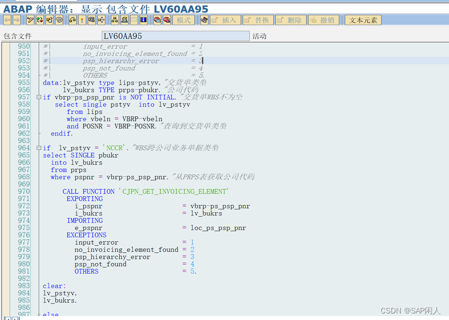449x320 pixels.
Task: Click the 'data:lv_pstyv type lips-pstyv' line
Action: pos(102,83)
